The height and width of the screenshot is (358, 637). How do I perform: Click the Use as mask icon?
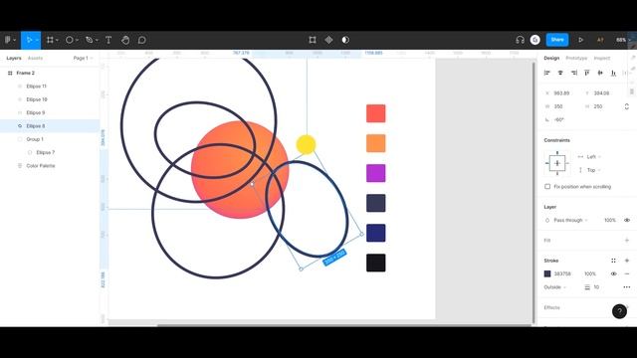pos(345,40)
